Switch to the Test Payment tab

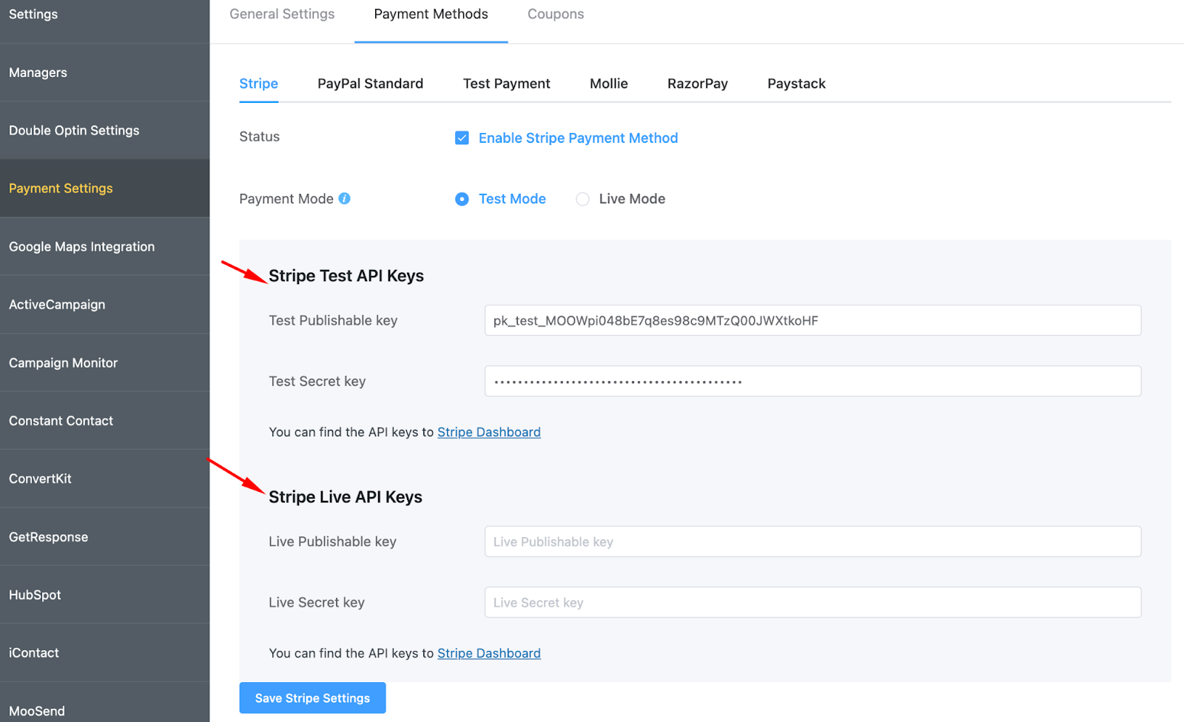506,84
